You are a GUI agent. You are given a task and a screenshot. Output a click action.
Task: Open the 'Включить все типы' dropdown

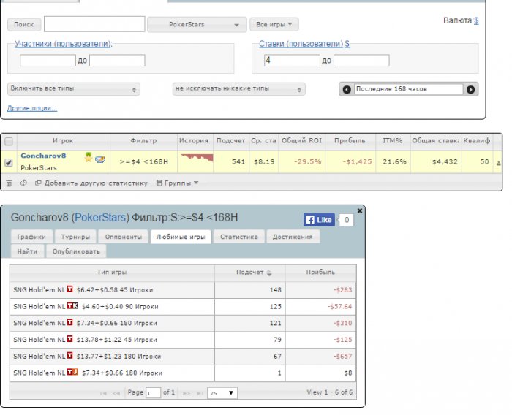[73, 89]
